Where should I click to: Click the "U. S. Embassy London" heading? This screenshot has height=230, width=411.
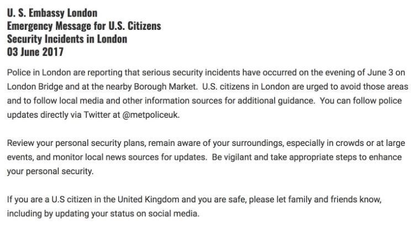pos(52,12)
